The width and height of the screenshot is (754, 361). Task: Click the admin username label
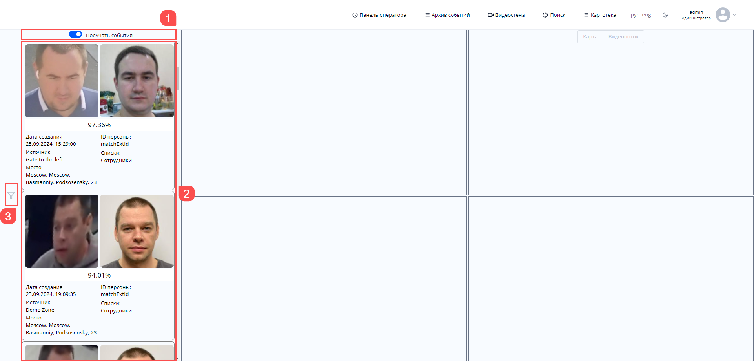(x=696, y=12)
